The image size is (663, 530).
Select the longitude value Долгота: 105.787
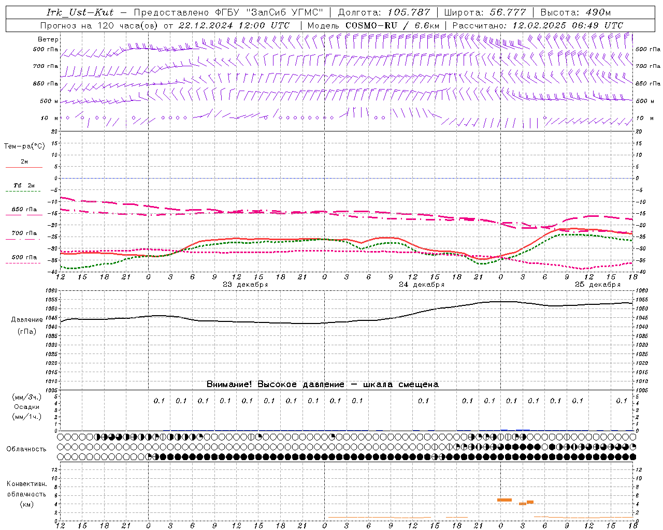(384, 12)
